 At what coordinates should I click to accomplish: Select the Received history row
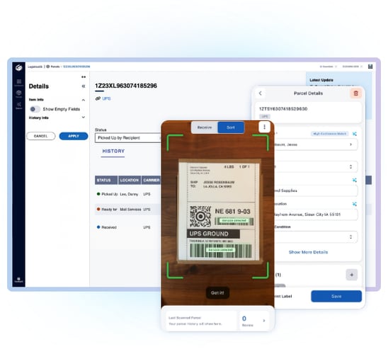pos(128,227)
